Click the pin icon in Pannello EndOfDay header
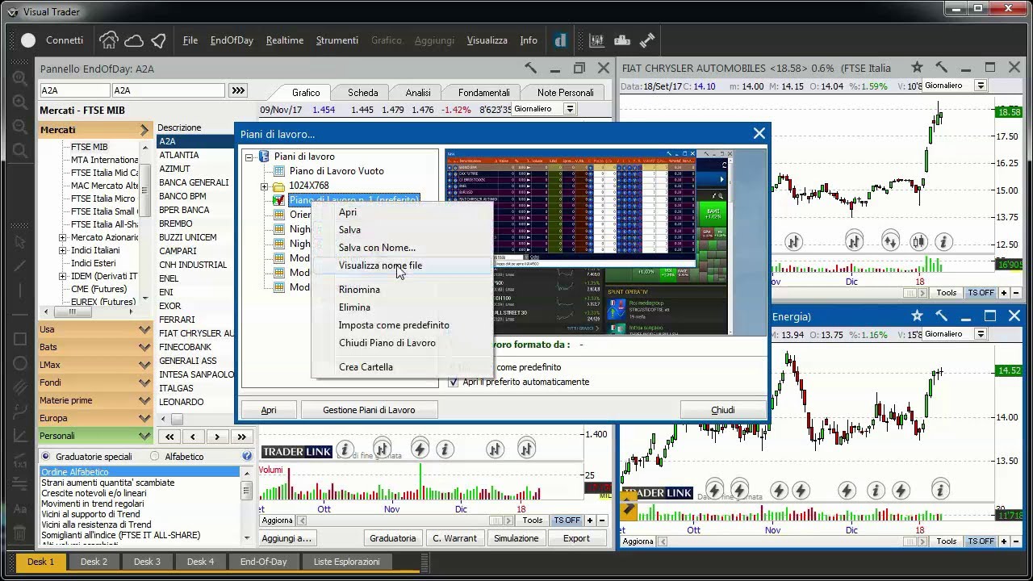 point(530,69)
